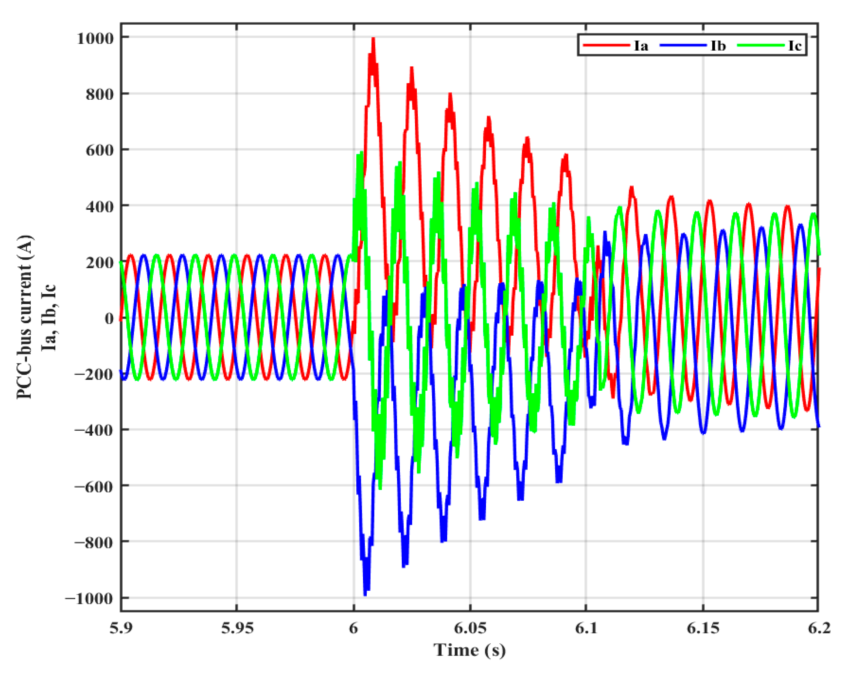The height and width of the screenshot is (674, 853).
Task: Click the 5.9 x-axis tick label
Action: (121, 628)
